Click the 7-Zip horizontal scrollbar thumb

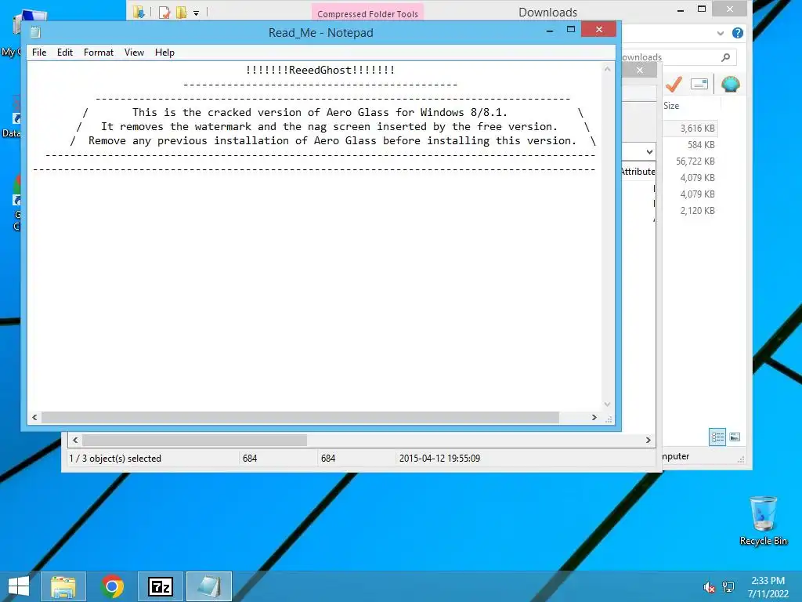[194, 440]
